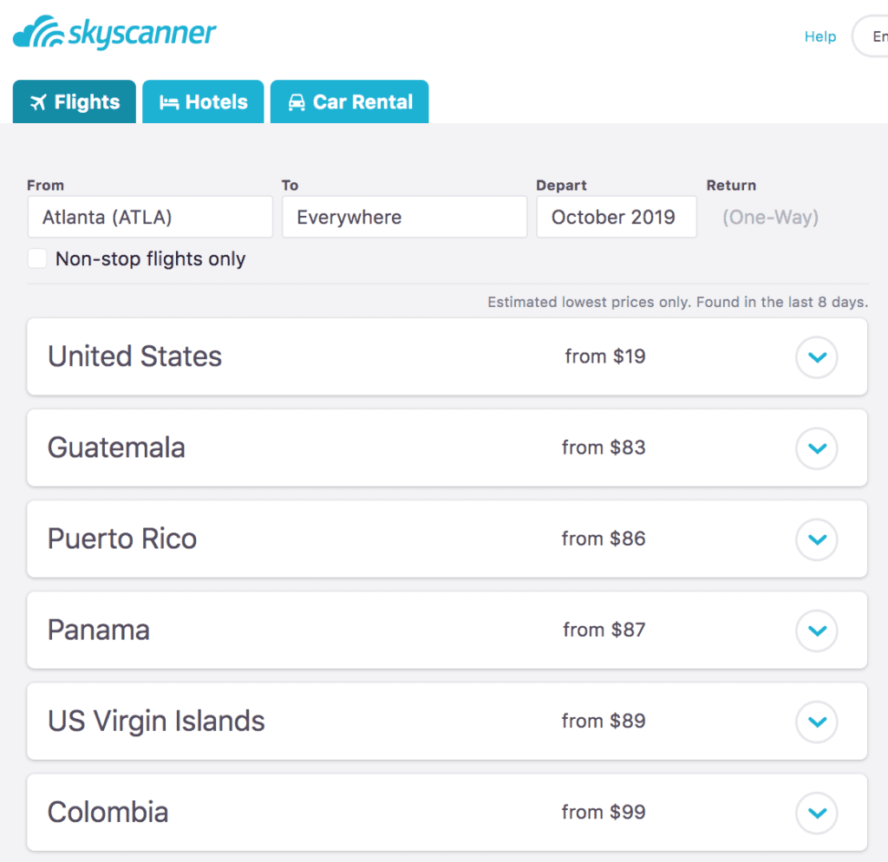
Task: Open the Depart date showing October 2019
Action: tap(616, 217)
